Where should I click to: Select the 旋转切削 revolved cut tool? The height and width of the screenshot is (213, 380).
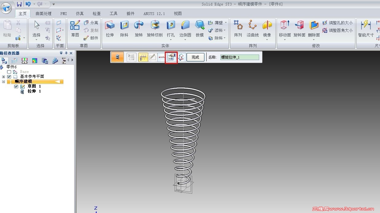[155, 29]
